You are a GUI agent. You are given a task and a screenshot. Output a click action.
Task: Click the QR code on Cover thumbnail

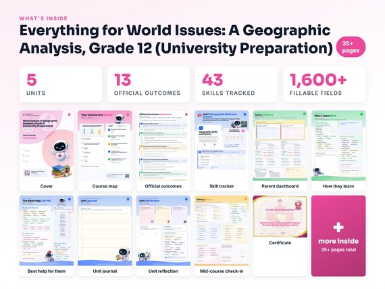coord(27,173)
